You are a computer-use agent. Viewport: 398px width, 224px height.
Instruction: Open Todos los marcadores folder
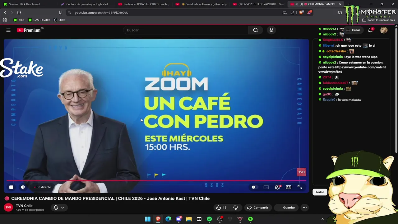pyautogui.click(x=378, y=20)
